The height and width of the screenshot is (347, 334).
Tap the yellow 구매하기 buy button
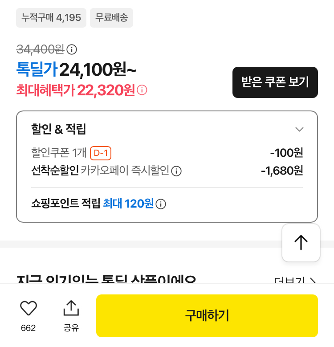coord(207,315)
